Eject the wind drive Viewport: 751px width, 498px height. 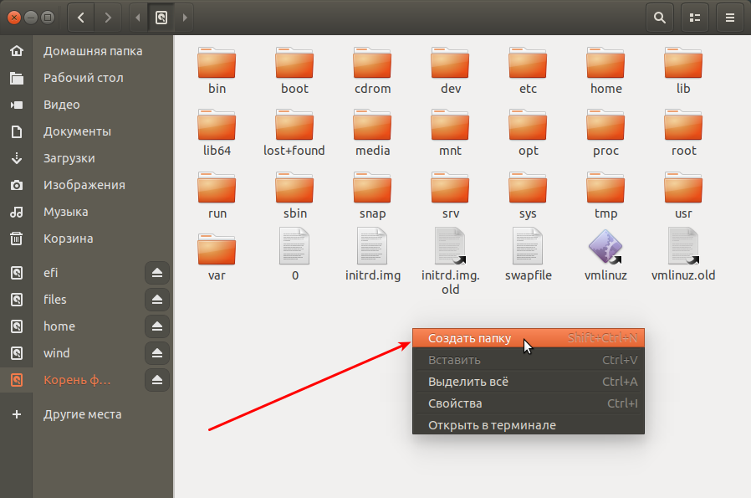tap(156, 352)
